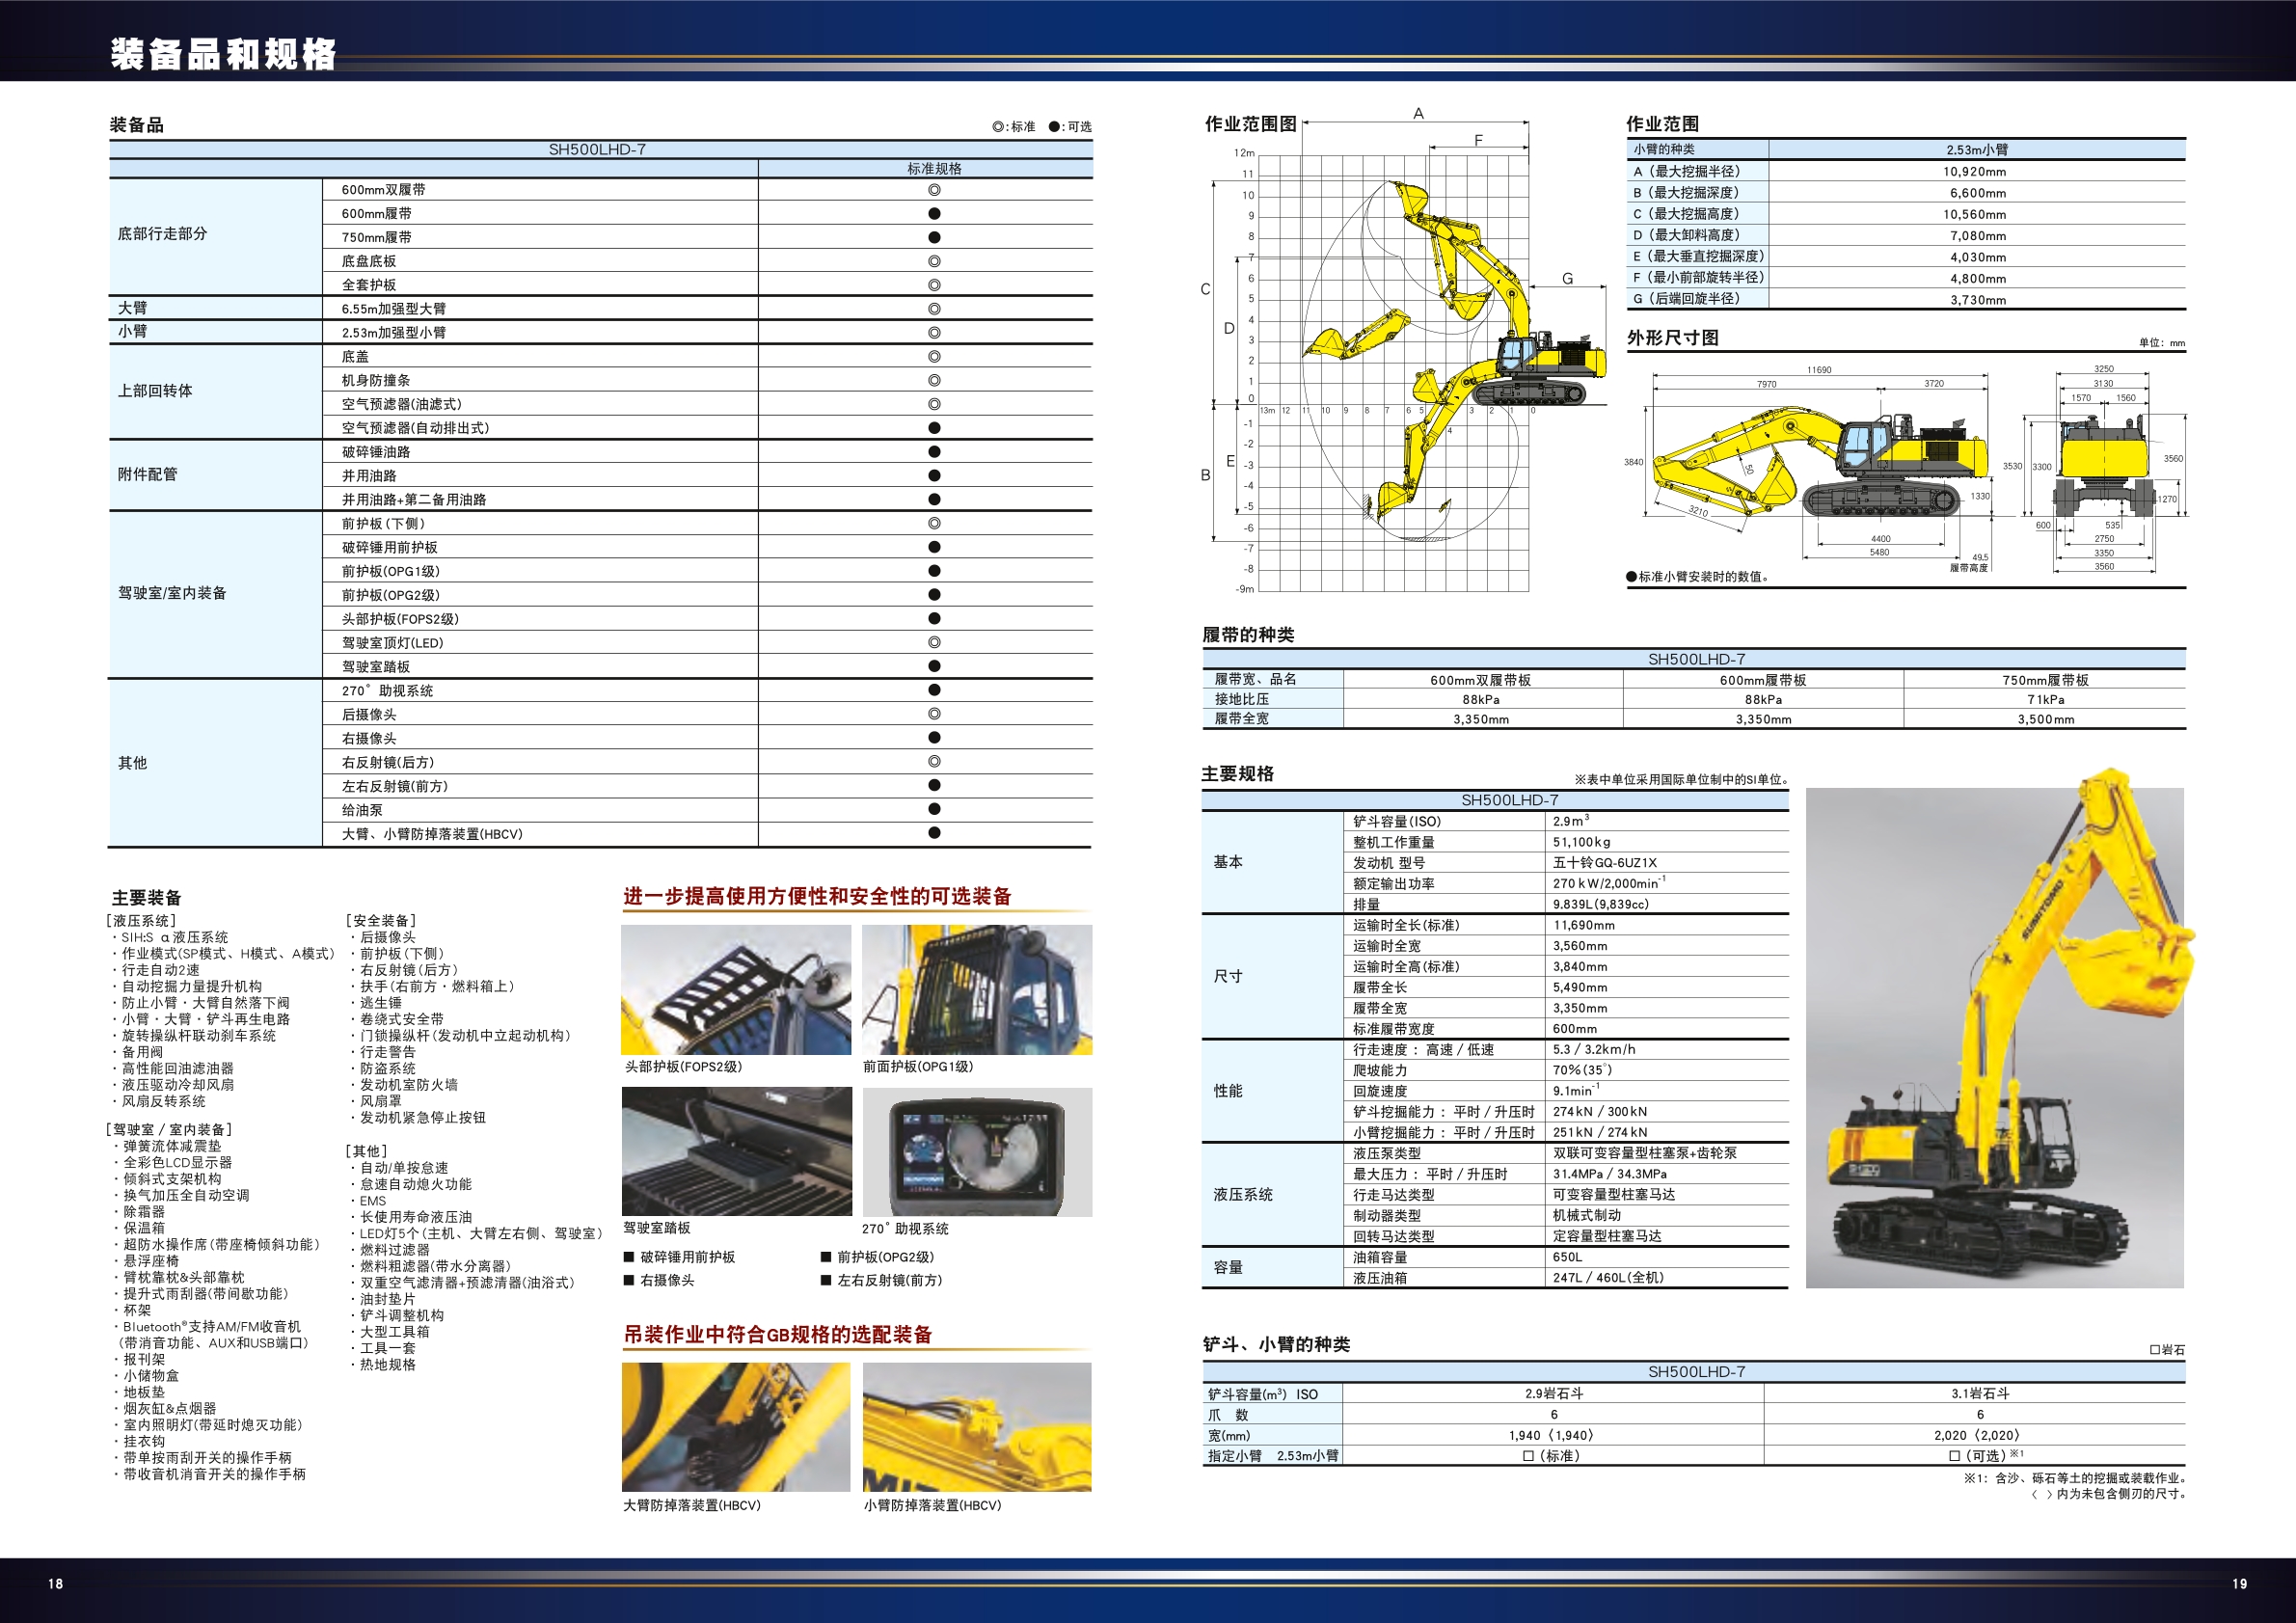2296x1623 pixels.
Task: Click the standard mark for 底盘底板
Action: (934, 261)
